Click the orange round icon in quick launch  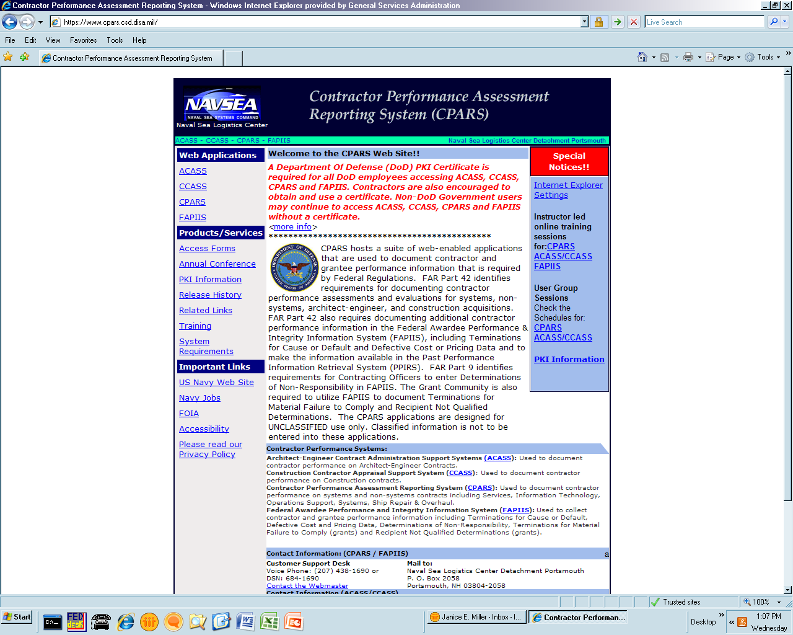click(x=149, y=621)
